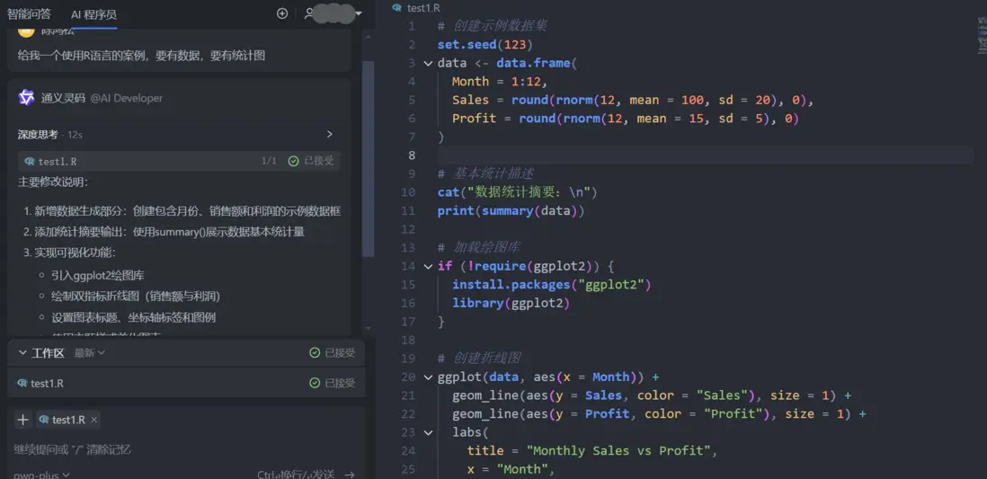Click the user prompt 给我一个使用R语言的案例 message
Screen dimensions: 987x479
click(x=142, y=56)
